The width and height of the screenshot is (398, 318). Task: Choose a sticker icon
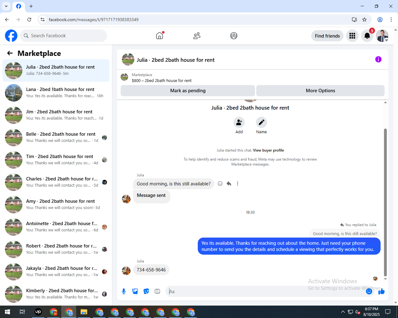[146, 291]
